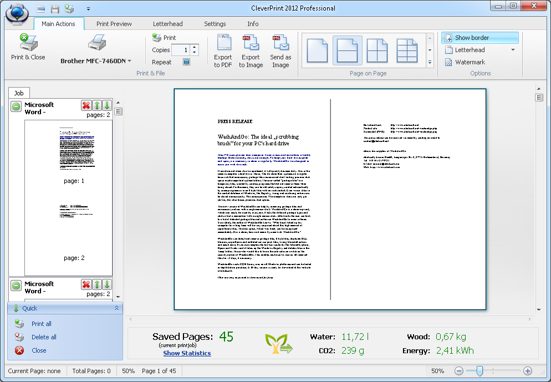
Task: Move first Microsoft Word job up
Action: pos(97,105)
